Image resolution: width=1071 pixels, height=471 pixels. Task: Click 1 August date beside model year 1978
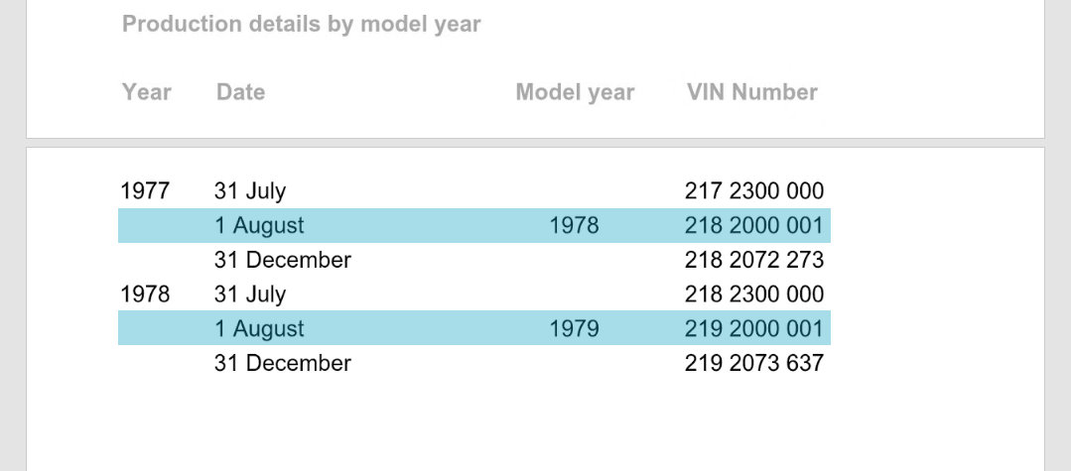pos(259,226)
